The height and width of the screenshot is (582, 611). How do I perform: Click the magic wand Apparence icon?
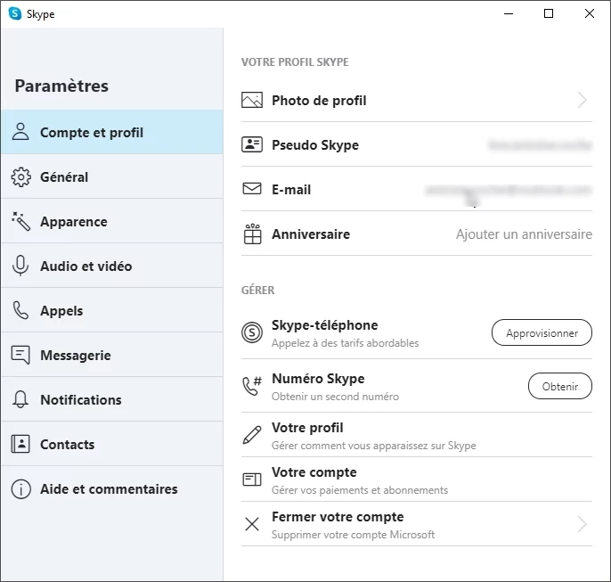pos(20,221)
